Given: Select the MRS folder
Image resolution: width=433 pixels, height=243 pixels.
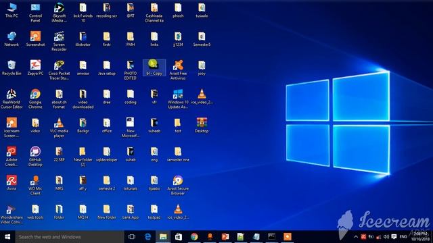Looking at the screenshot, I should click(x=59, y=183).
